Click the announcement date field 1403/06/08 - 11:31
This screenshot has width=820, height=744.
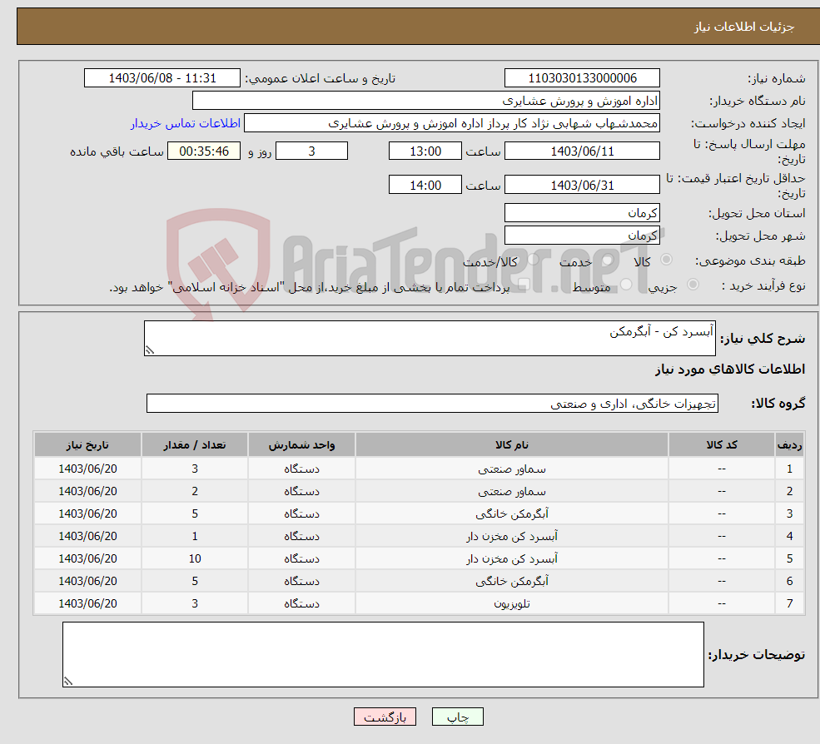(162, 78)
